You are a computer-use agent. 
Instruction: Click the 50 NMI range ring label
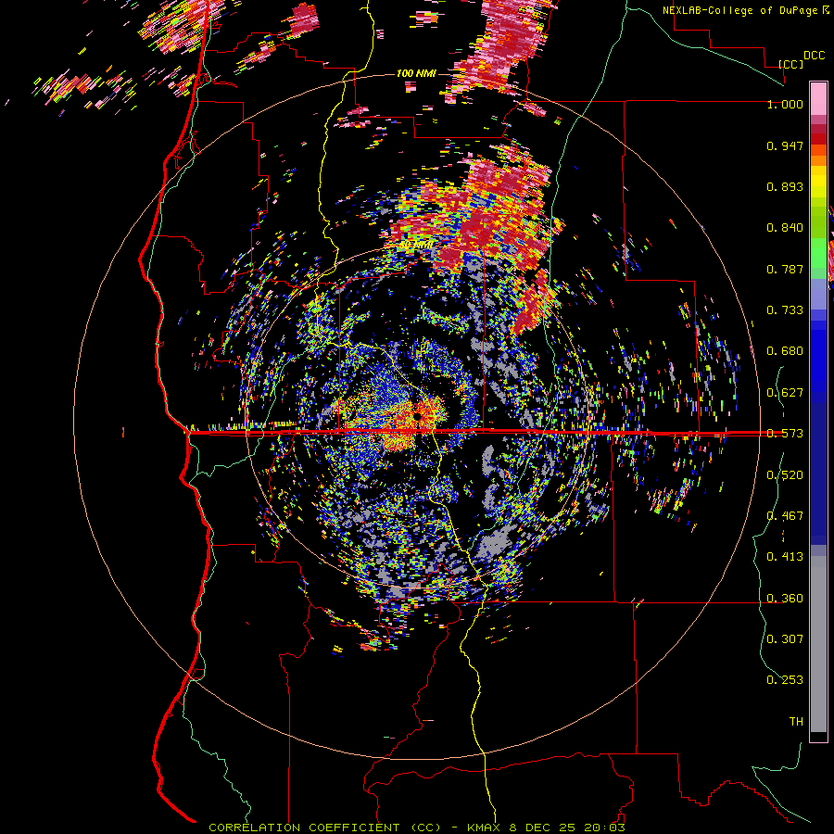(x=416, y=246)
